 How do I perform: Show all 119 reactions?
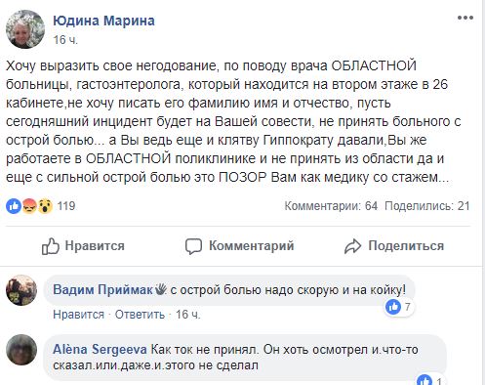(66, 206)
